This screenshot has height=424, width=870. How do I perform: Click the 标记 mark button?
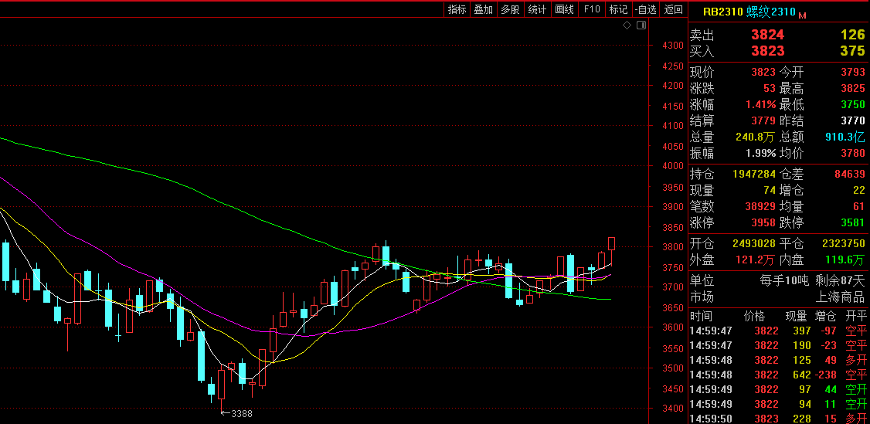[618, 9]
